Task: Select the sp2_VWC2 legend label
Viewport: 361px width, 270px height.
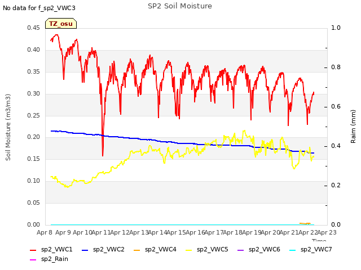Action: click(109, 250)
